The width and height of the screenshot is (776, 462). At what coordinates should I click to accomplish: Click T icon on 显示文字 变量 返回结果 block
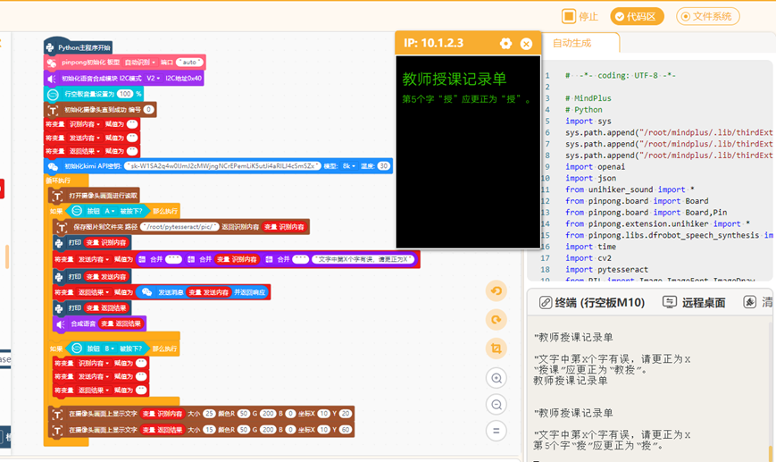57,431
